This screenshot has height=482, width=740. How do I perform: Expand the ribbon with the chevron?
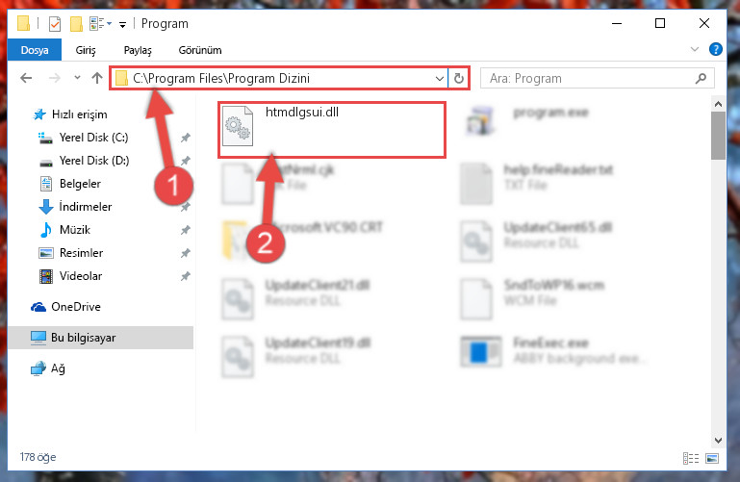[x=695, y=49]
